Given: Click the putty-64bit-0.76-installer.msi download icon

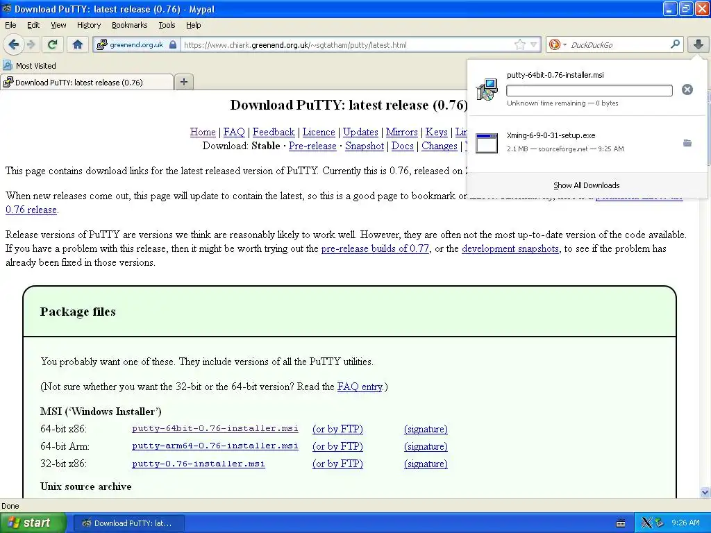Looking at the screenshot, I should [487, 90].
